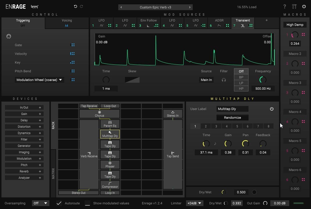Viewport: 311px width, 209px height.
Task: Go to the next preset arrow
Action: (190, 7)
